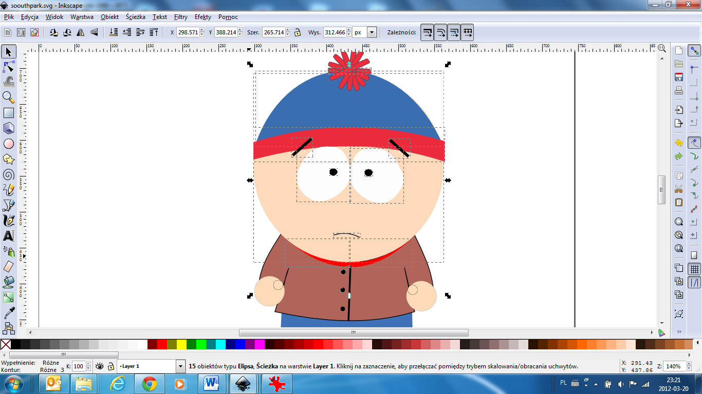Rotate selection 90 degrees clockwise

pyautogui.click(x=67, y=32)
